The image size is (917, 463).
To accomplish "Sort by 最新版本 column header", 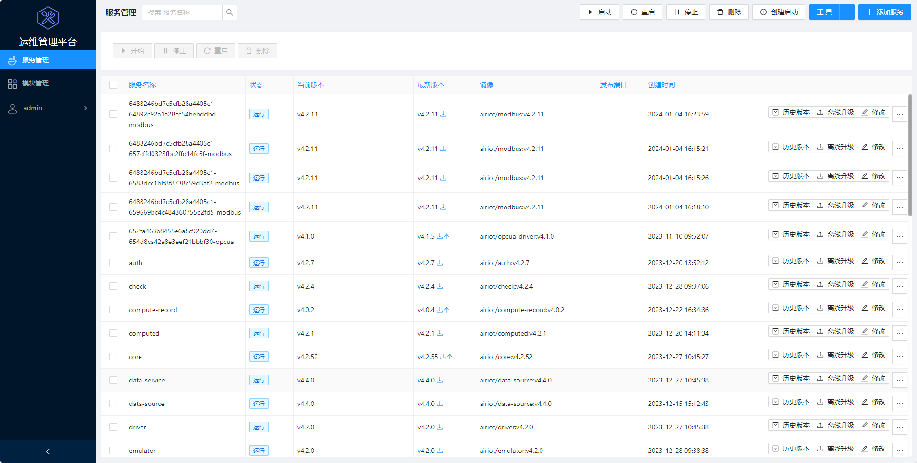I will [431, 85].
